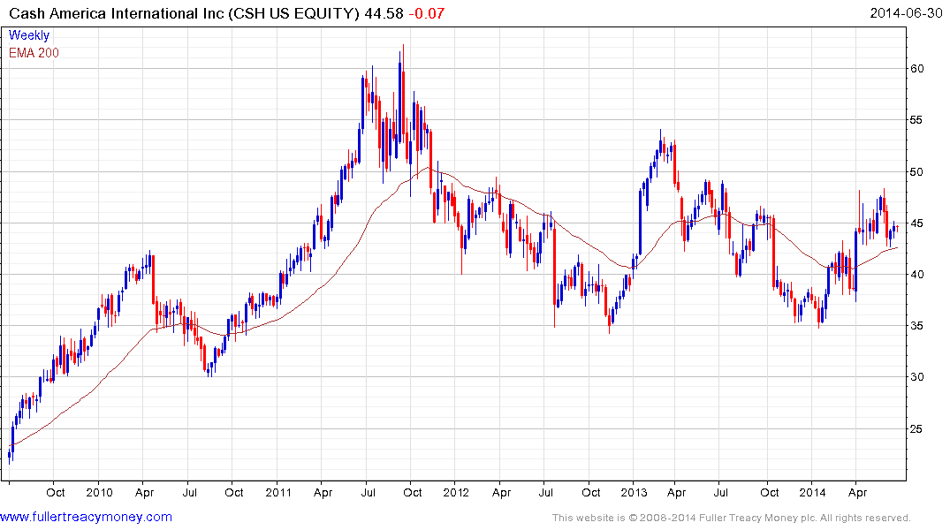The image size is (950, 530).
Task: Click the '50' price axis label
Action: pyautogui.click(x=916, y=171)
